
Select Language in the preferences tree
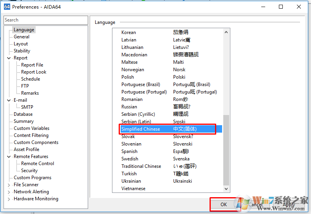(24, 30)
